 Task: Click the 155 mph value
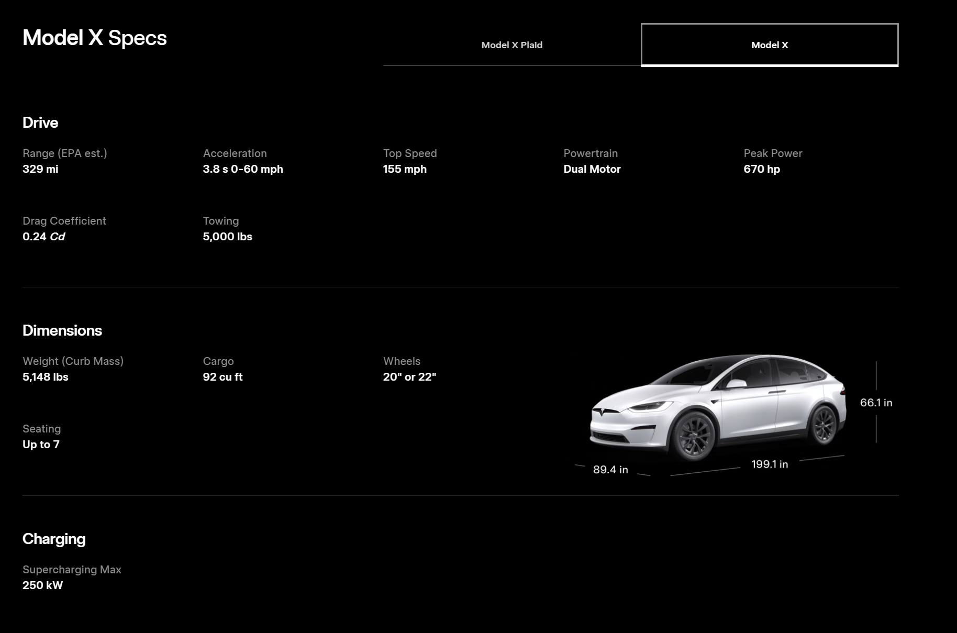(405, 169)
